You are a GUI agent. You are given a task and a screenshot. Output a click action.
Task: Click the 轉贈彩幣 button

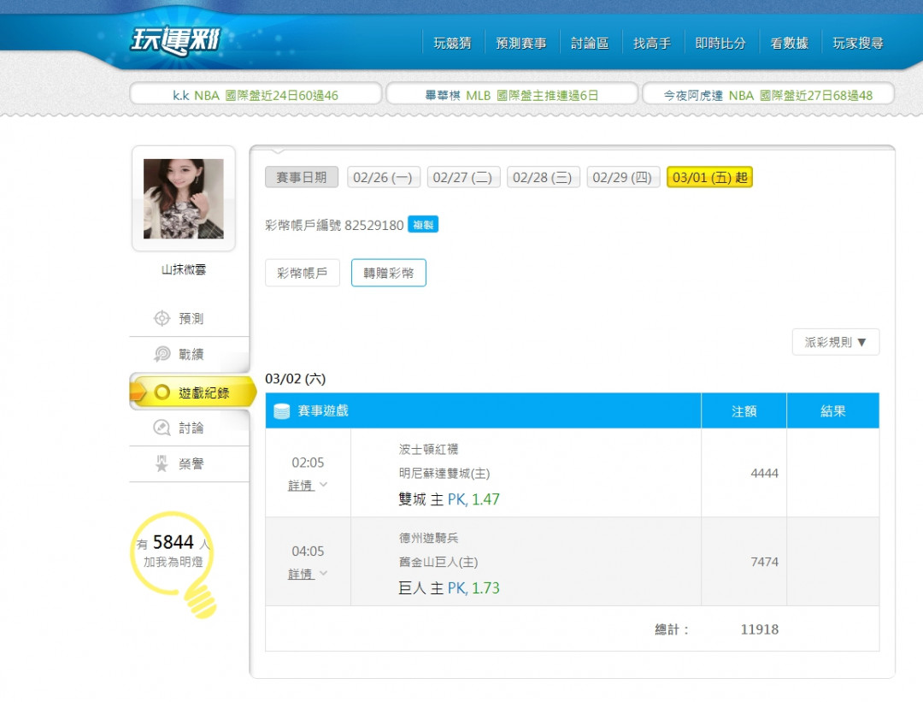(389, 273)
